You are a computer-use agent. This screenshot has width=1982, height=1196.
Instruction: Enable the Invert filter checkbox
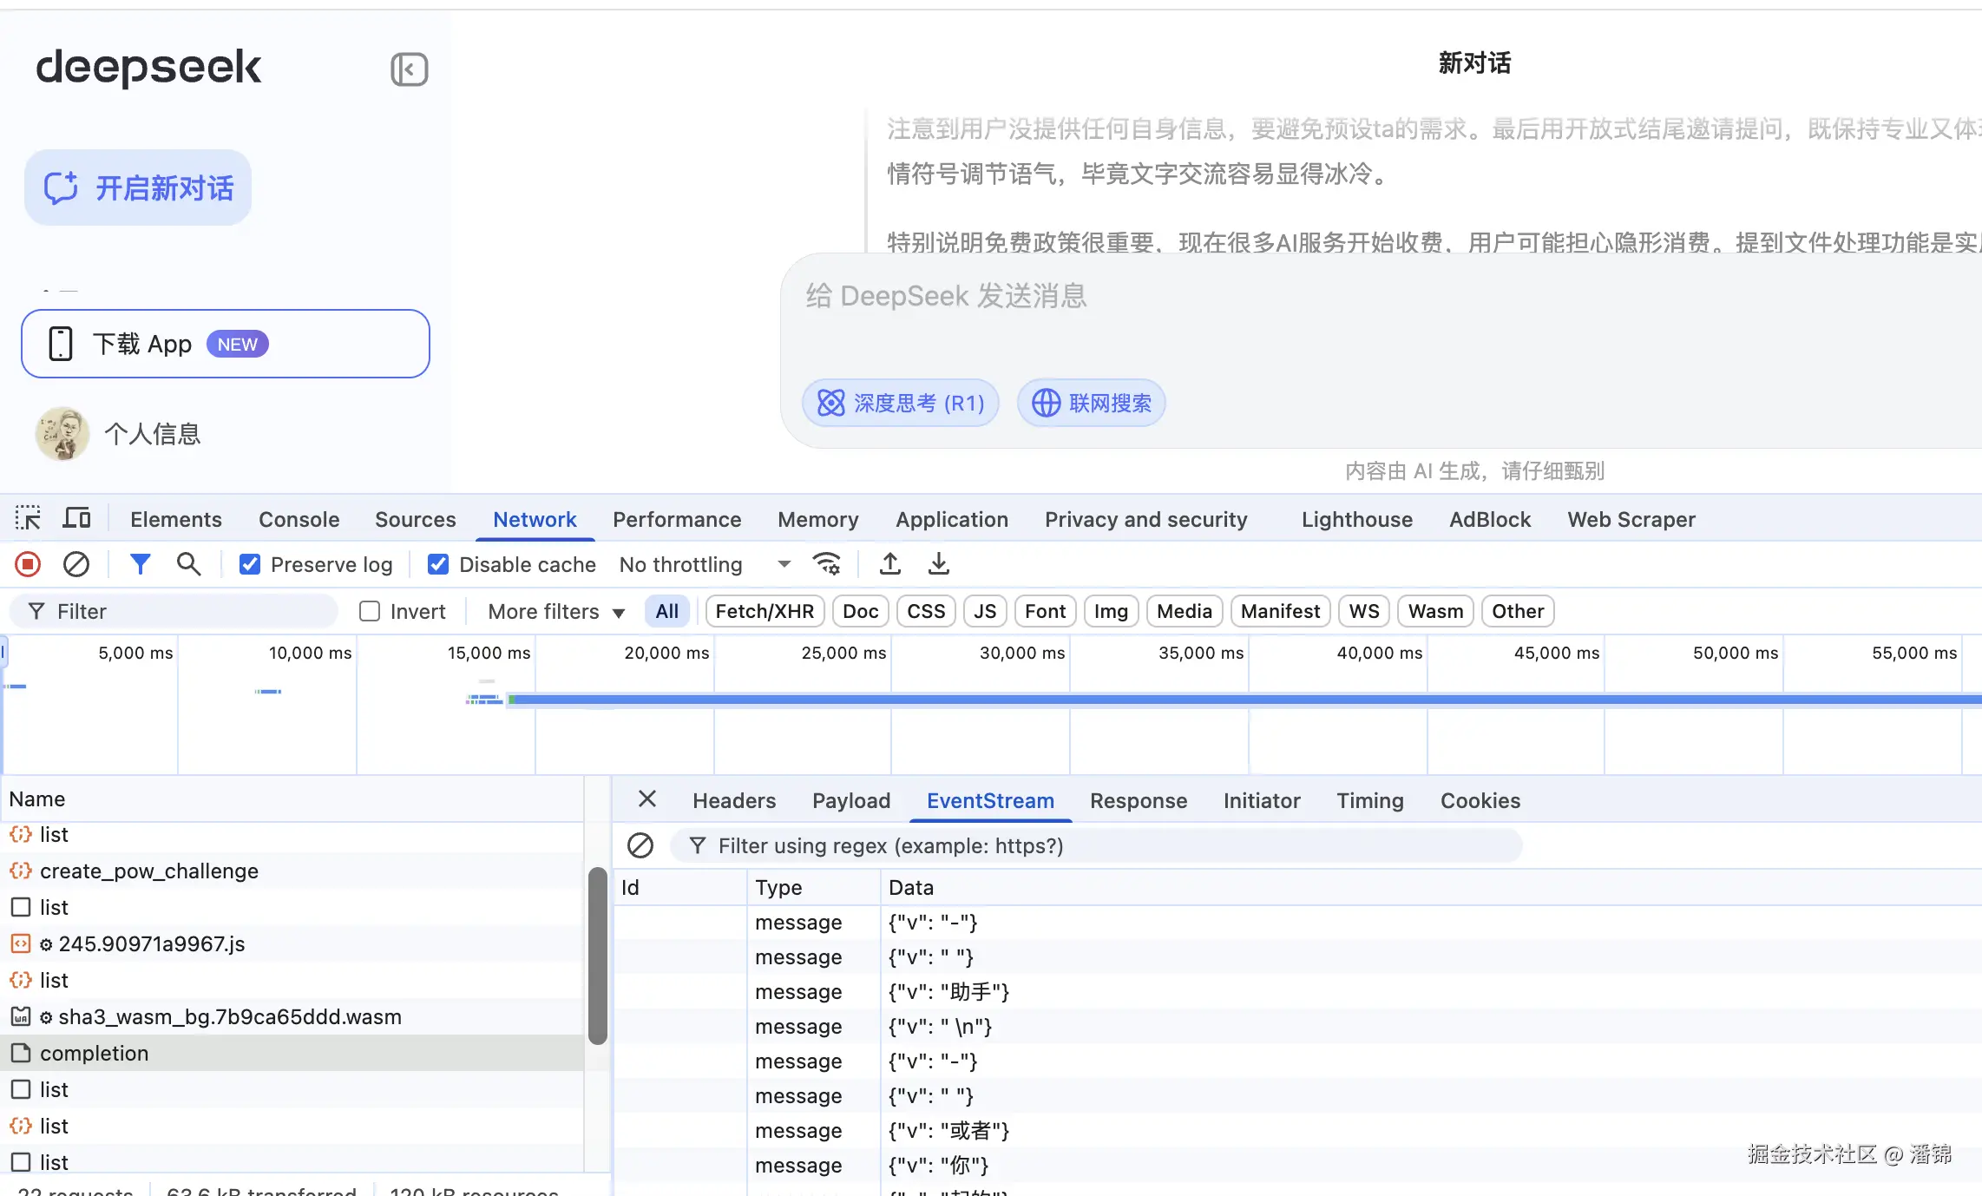pos(370,612)
